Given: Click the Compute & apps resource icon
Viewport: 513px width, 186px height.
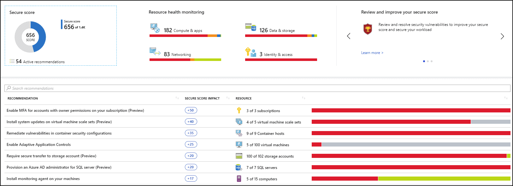Looking at the screenshot, I should 155,28.
